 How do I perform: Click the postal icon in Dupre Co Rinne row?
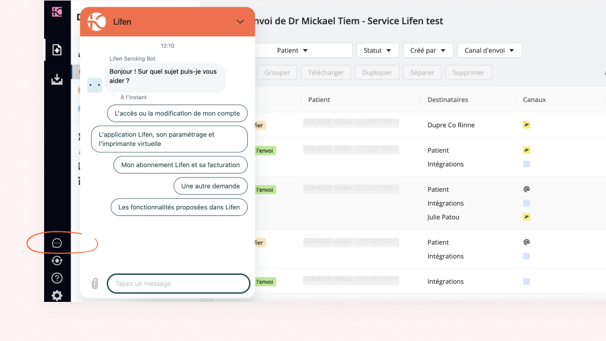tap(527, 125)
